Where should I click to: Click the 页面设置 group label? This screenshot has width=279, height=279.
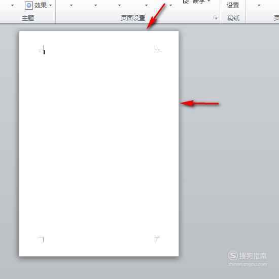point(133,18)
